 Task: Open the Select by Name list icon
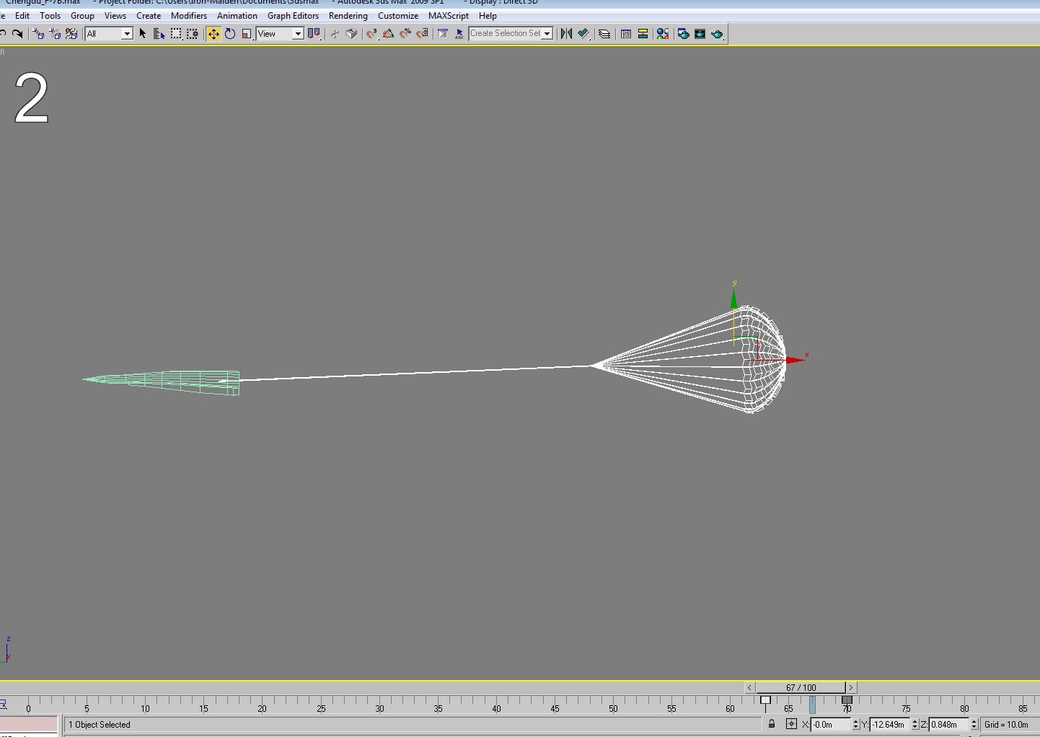159,34
